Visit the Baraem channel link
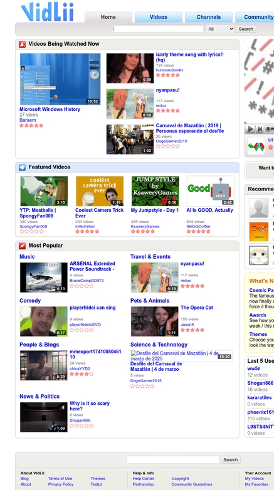This screenshot has width=274, height=490. (28, 120)
